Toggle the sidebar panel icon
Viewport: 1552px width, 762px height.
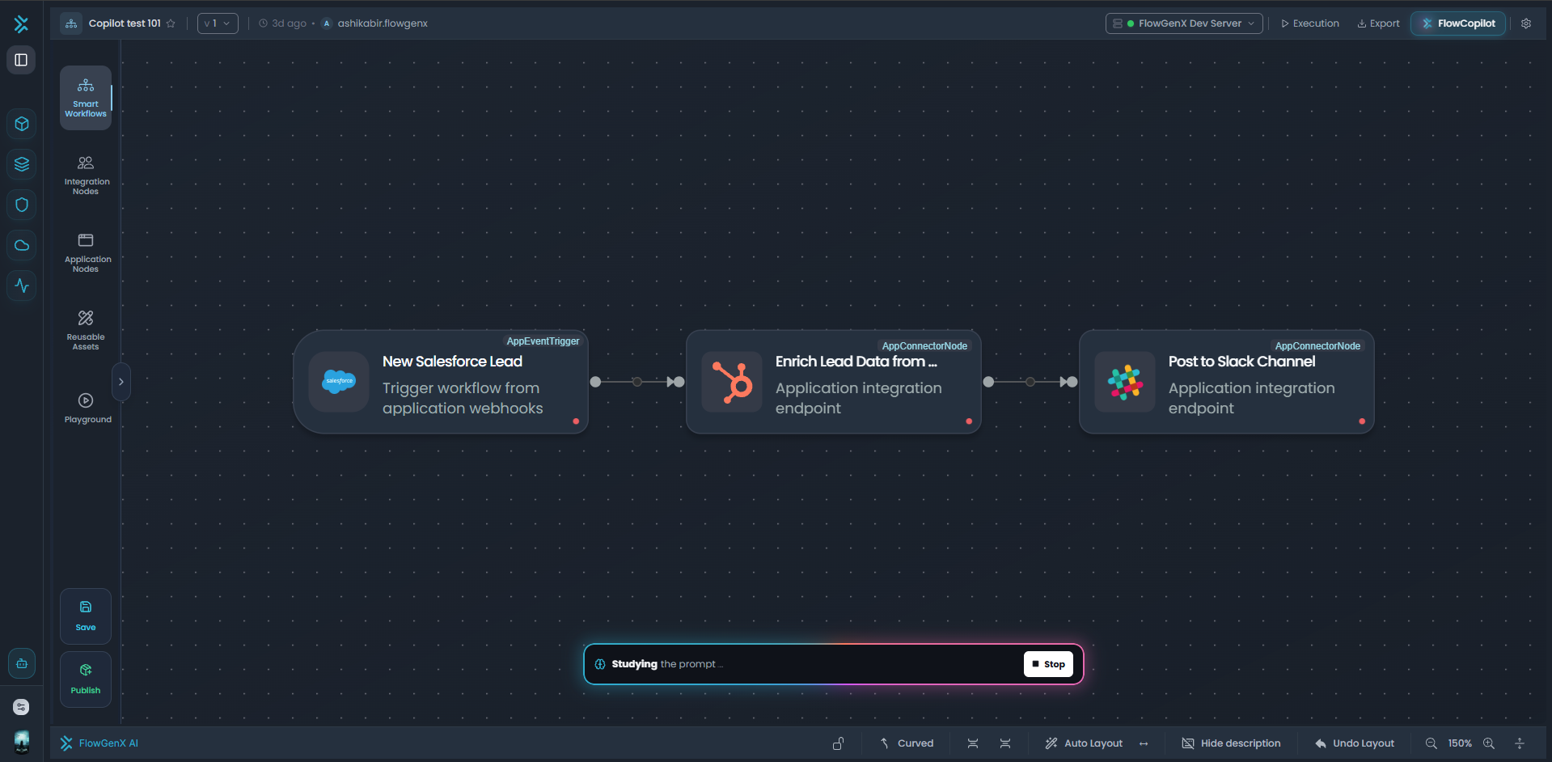pyautogui.click(x=21, y=60)
